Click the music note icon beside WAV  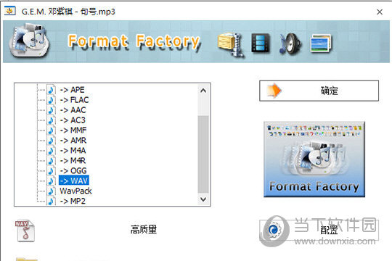pos(52,181)
